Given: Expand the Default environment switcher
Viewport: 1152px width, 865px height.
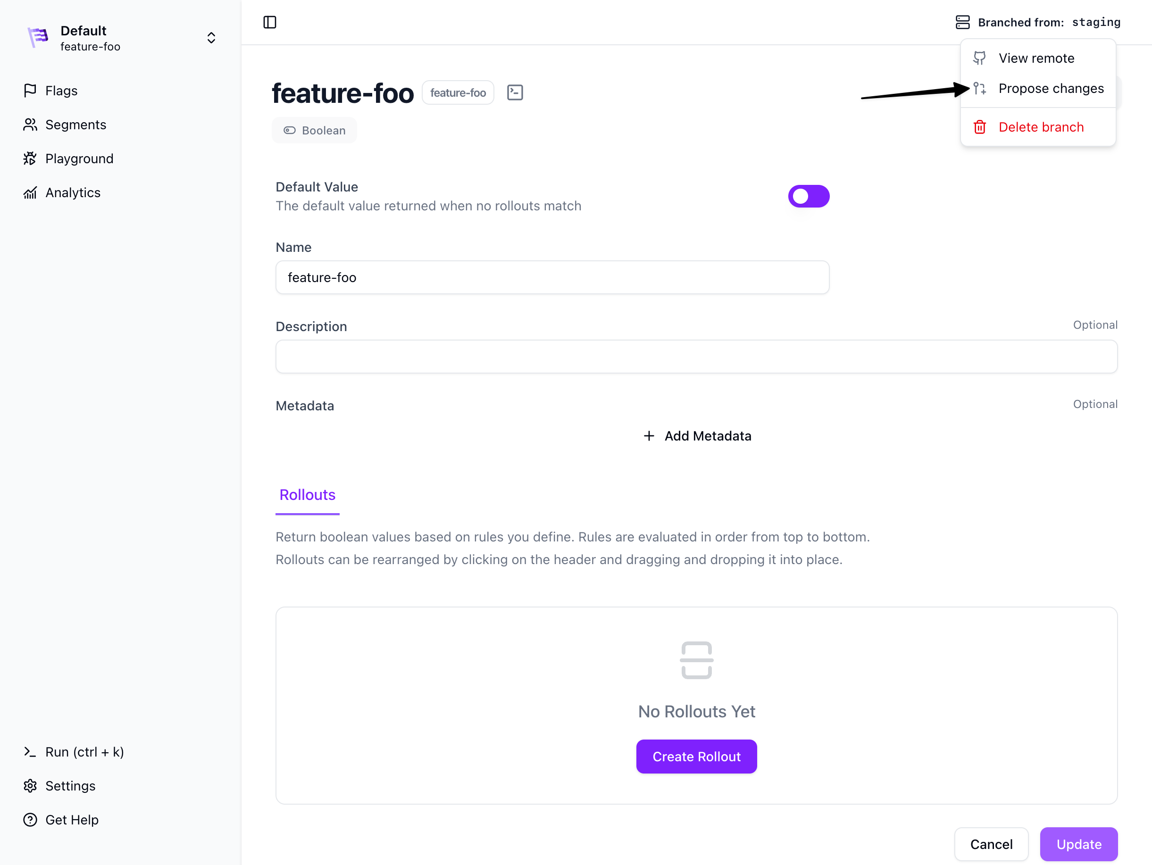Looking at the screenshot, I should 211,38.
